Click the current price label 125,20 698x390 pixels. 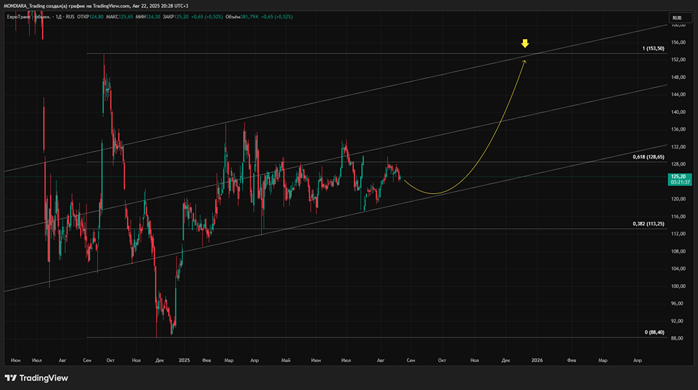680,179
